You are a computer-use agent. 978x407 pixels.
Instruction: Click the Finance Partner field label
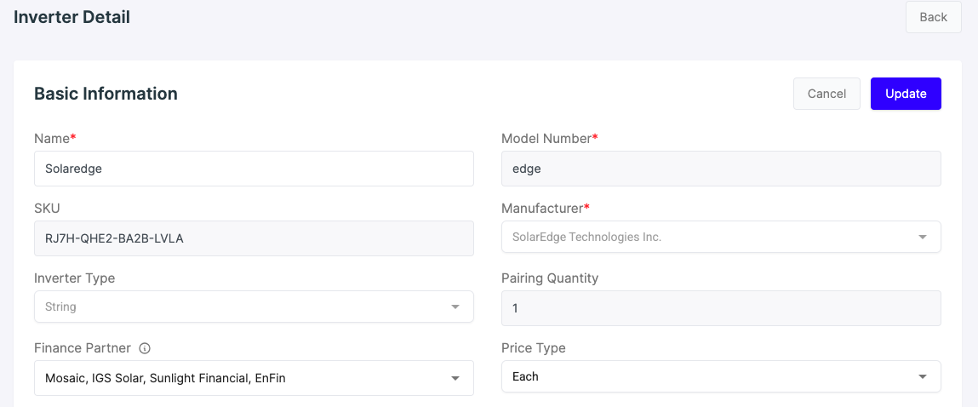(x=83, y=348)
